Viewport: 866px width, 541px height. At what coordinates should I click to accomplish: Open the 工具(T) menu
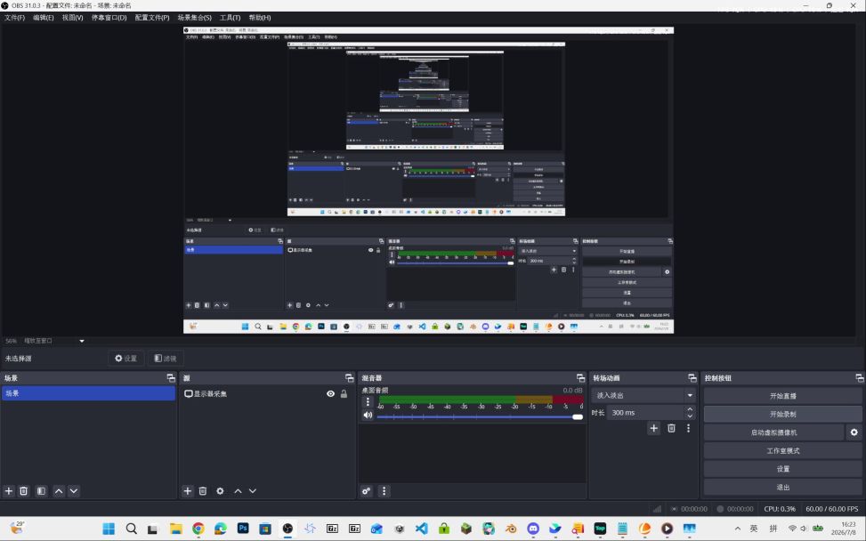pyautogui.click(x=230, y=18)
